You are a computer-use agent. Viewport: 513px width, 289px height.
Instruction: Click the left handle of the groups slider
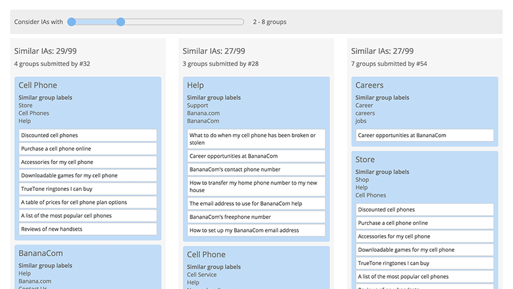(72, 22)
